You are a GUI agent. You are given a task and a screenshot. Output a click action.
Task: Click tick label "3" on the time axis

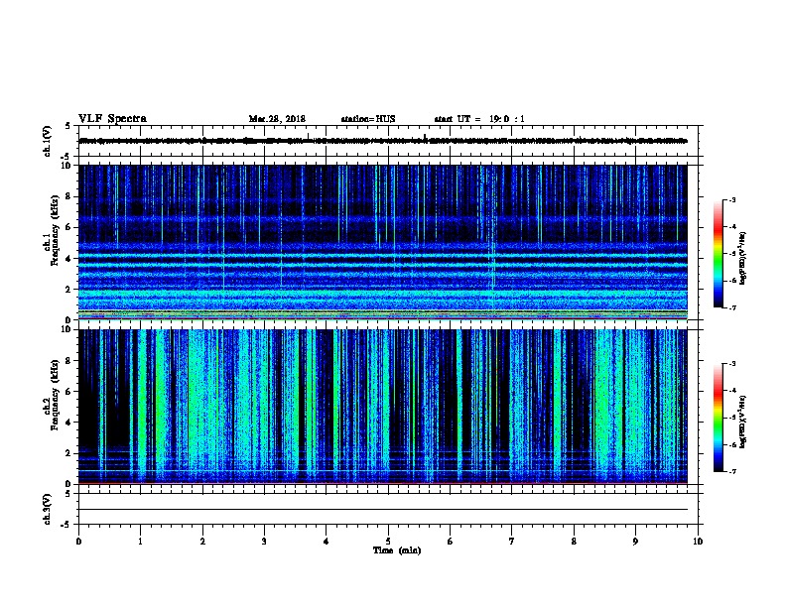click(x=264, y=542)
